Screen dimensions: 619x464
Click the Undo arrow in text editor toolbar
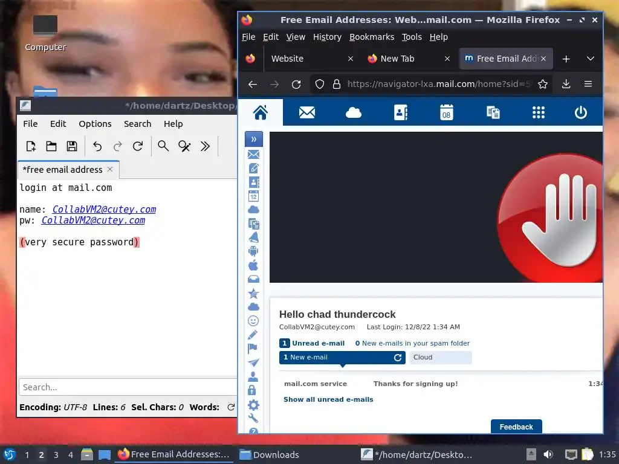97,146
